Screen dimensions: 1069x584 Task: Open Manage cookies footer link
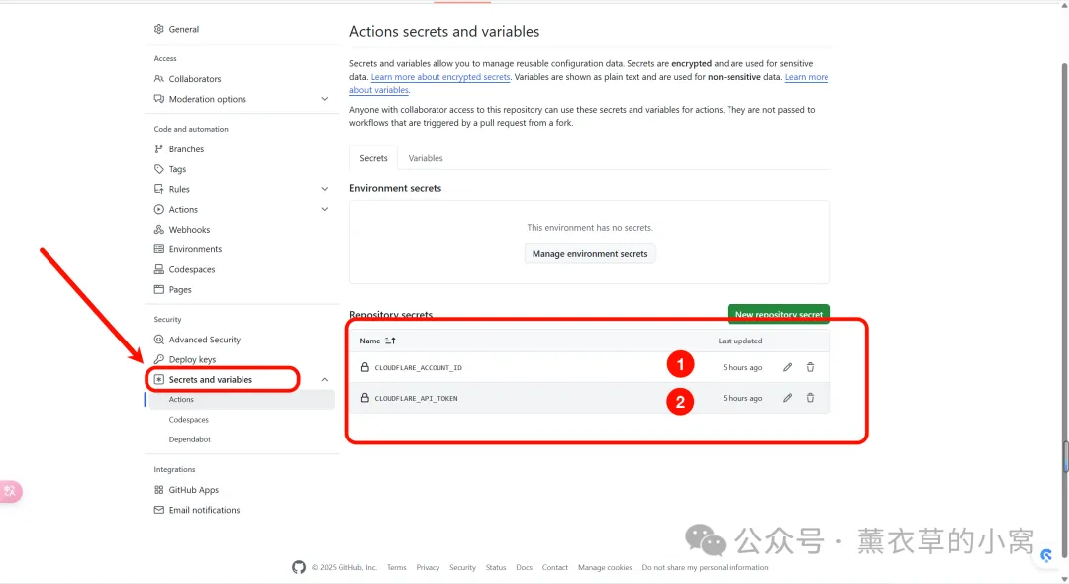point(605,567)
